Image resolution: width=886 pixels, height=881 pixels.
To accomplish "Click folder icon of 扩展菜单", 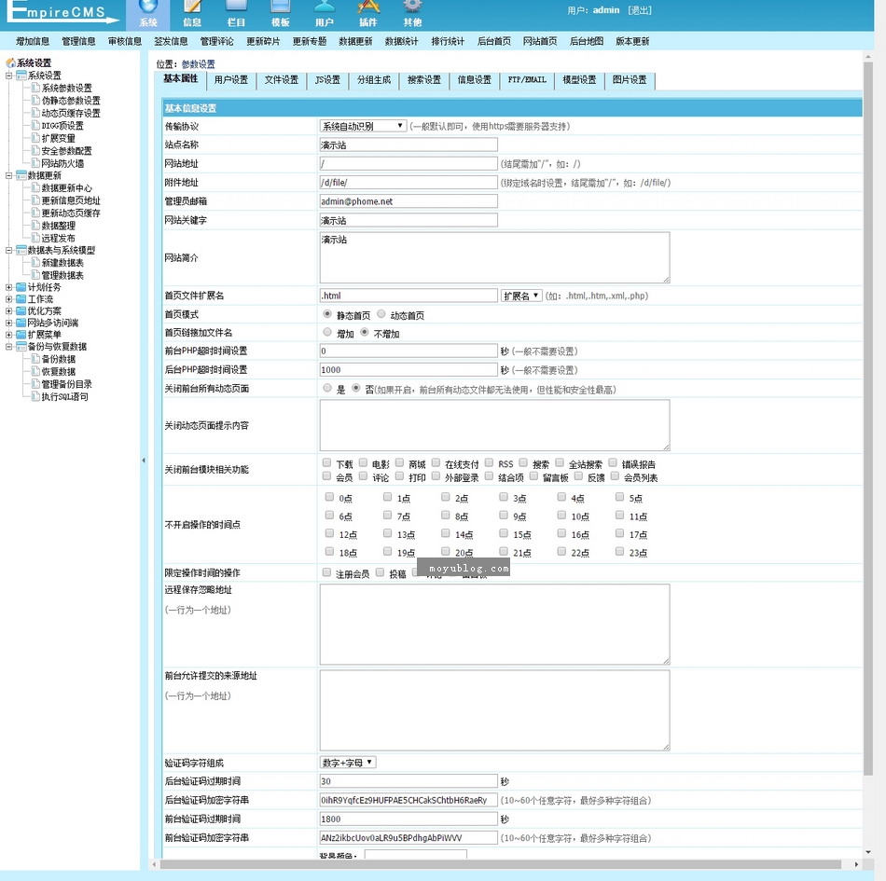I will 21,335.
